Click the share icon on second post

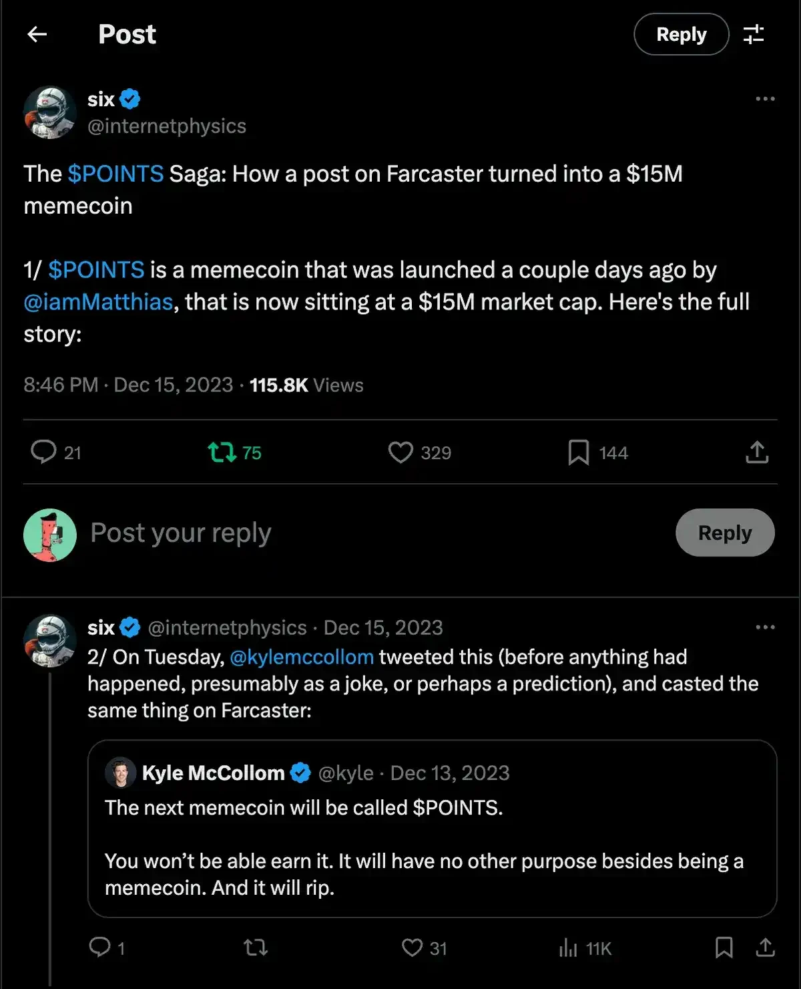point(765,947)
